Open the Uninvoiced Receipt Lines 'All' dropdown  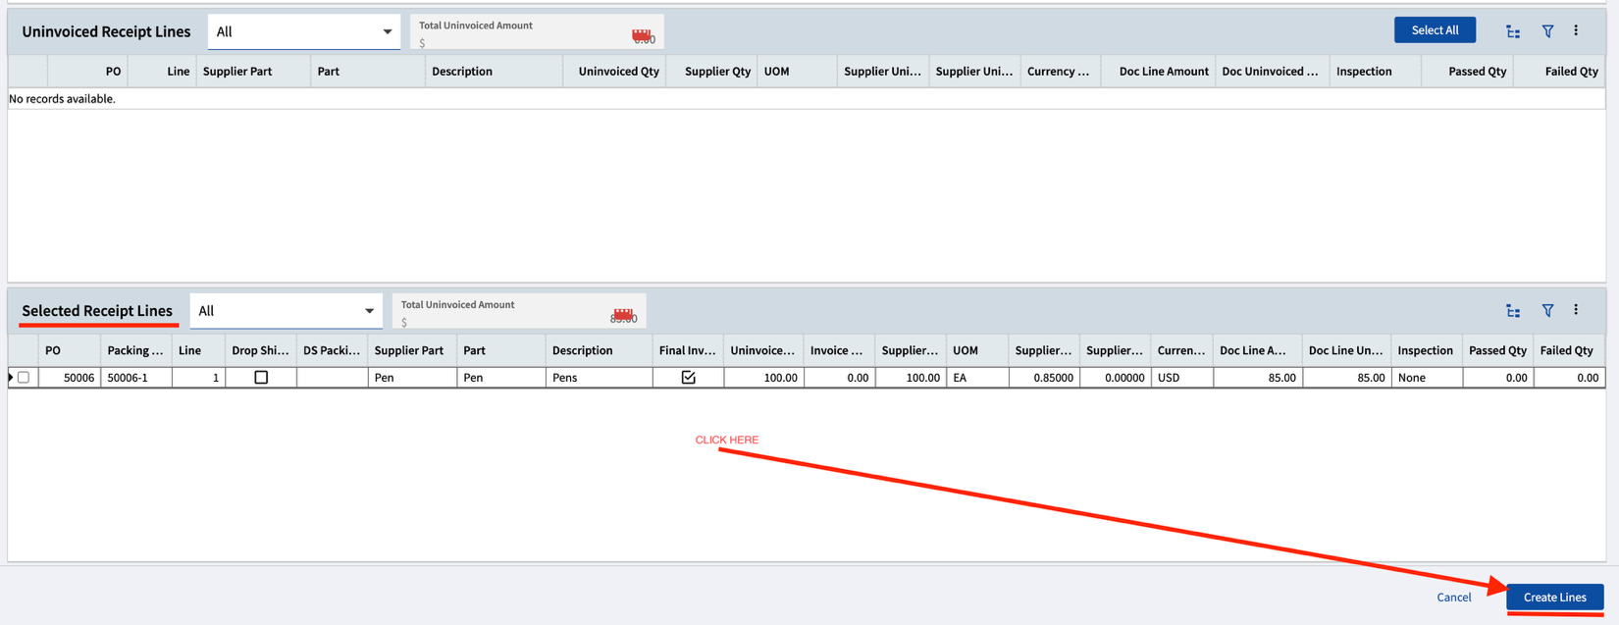click(x=304, y=31)
